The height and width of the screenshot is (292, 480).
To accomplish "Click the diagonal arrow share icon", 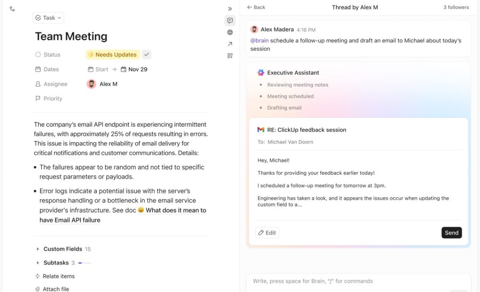I will (x=230, y=44).
